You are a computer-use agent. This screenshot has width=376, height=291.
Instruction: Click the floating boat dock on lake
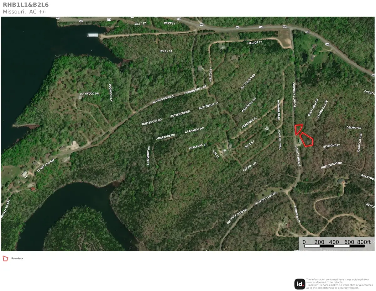(93, 35)
